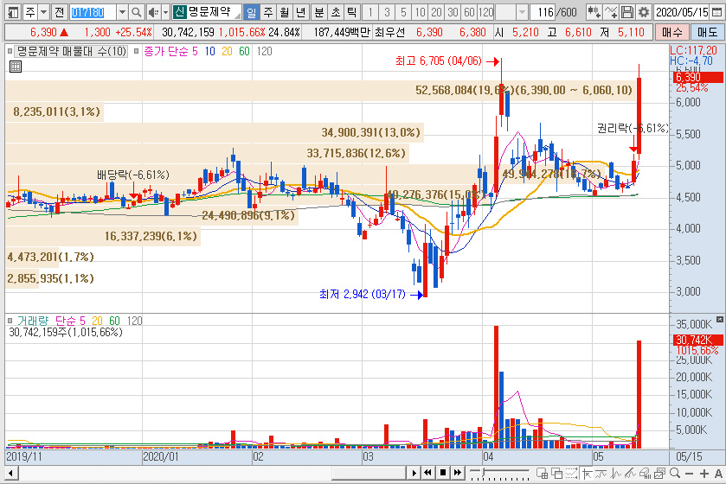The width and height of the screenshot is (726, 484).
Task: Open the chart settings gear icon
Action: [x=644, y=12]
